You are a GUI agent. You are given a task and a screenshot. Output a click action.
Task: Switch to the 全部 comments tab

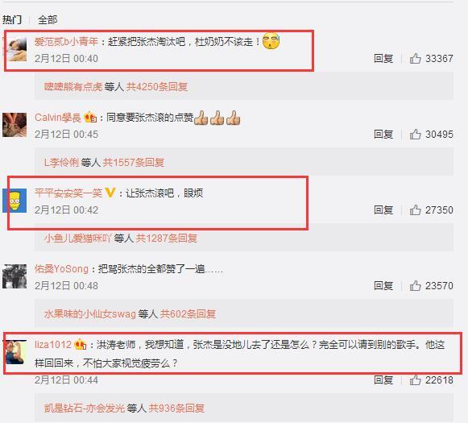coord(48,19)
